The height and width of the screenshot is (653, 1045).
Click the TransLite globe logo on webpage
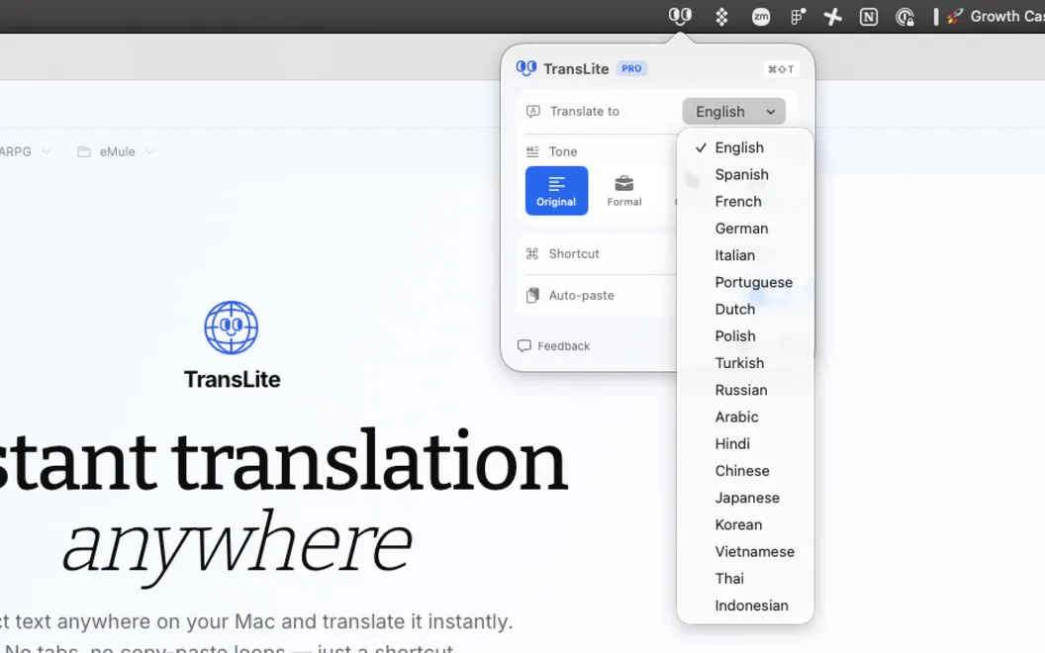coord(232,327)
